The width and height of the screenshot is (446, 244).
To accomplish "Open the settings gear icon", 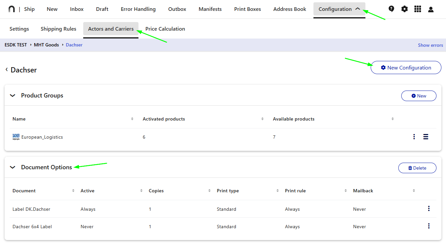I will click(x=405, y=9).
